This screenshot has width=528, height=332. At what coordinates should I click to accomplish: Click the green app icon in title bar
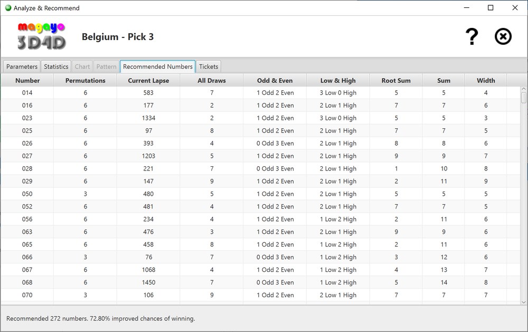(8, 8)
